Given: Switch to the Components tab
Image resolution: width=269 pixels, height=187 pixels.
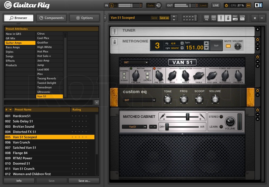Looking at the screenshot, I should [x=51, y=18].
